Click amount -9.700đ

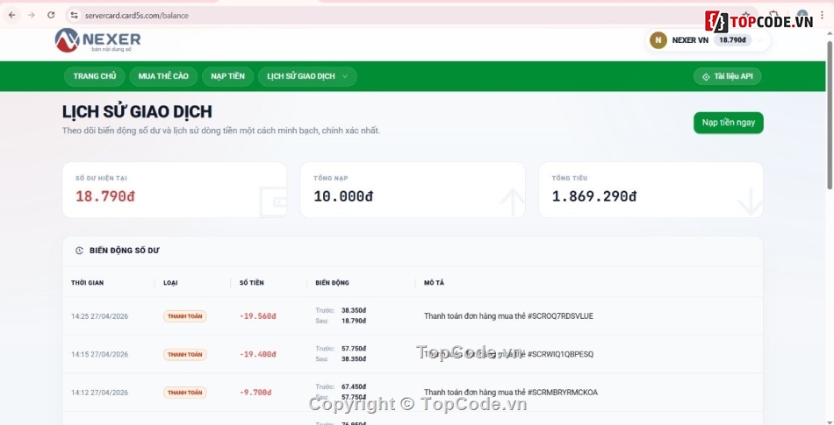(255, 393)
